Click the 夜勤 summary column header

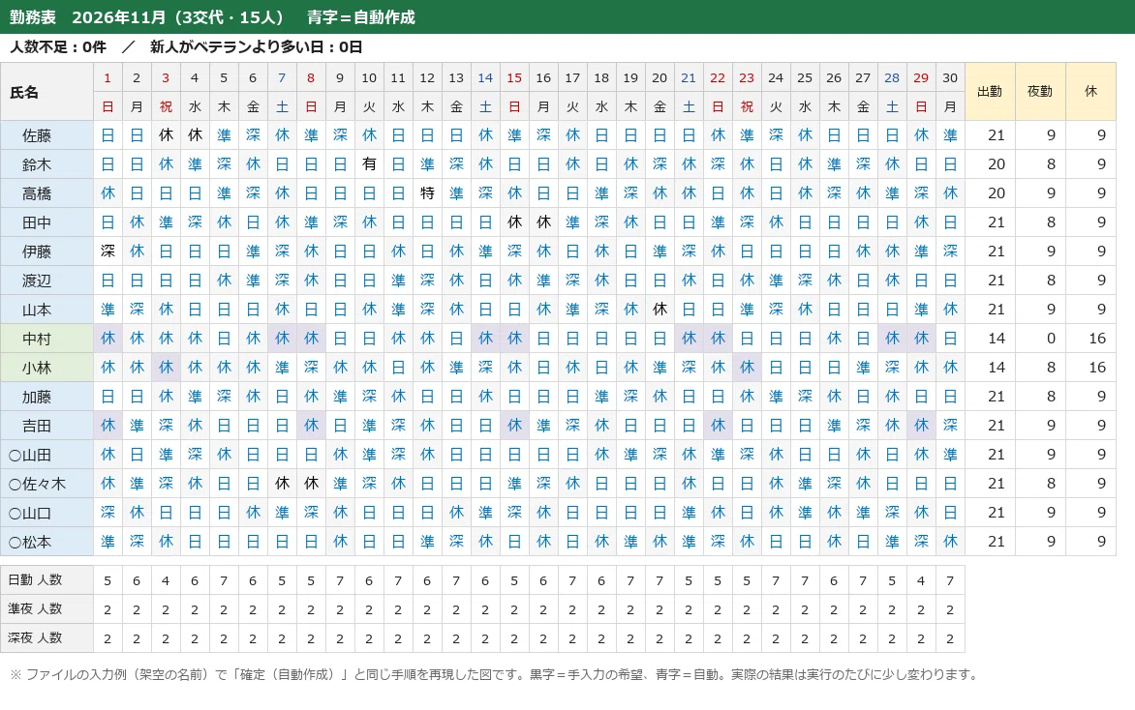[1040, 92]
